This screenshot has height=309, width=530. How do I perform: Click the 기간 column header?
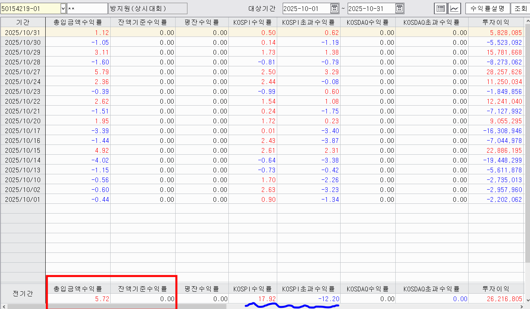(x=23, y=23)
